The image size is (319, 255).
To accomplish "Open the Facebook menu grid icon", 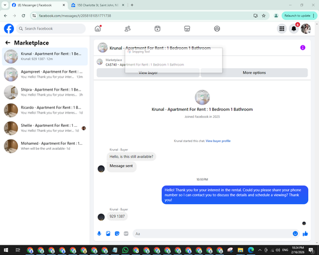I will pos(282,29).
